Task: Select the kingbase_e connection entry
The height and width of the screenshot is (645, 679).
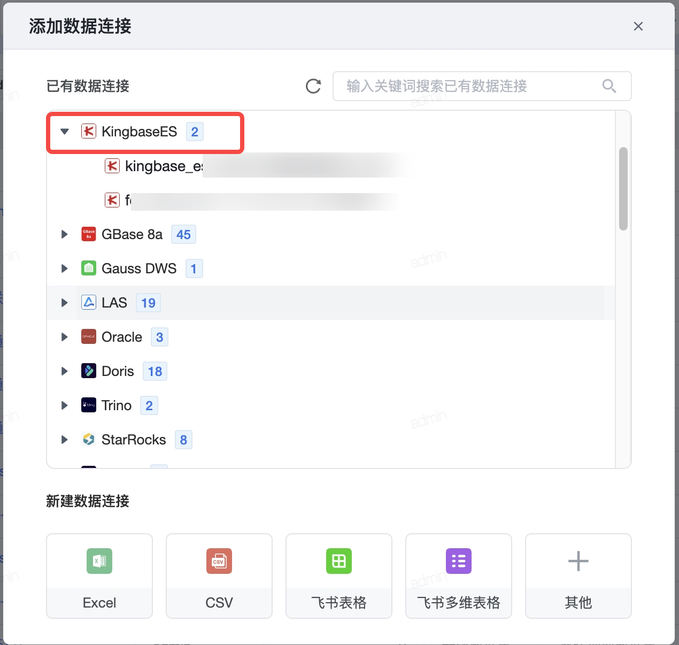Action: coord(331,166)
